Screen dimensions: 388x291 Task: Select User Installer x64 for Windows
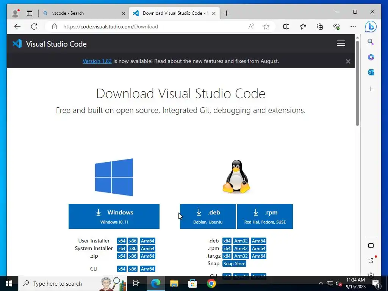(122, 241)
